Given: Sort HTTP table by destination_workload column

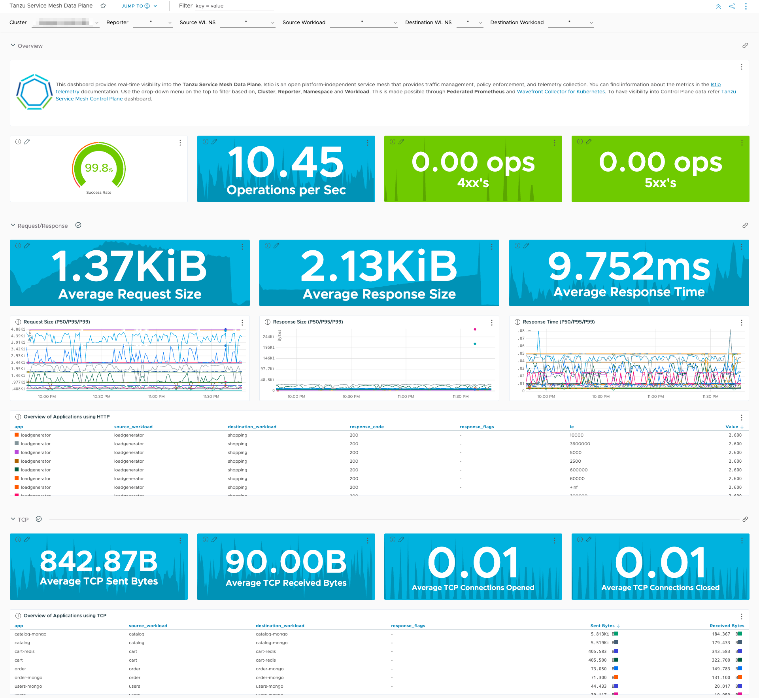Looking at the screenshot, I should 252,427.
